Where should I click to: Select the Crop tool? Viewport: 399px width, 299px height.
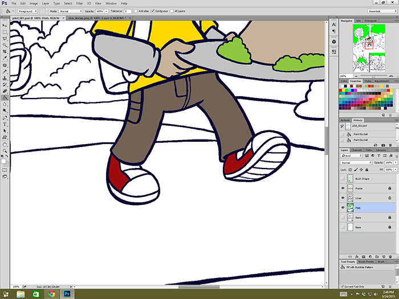pyautogui.click(x=5, y=52)
